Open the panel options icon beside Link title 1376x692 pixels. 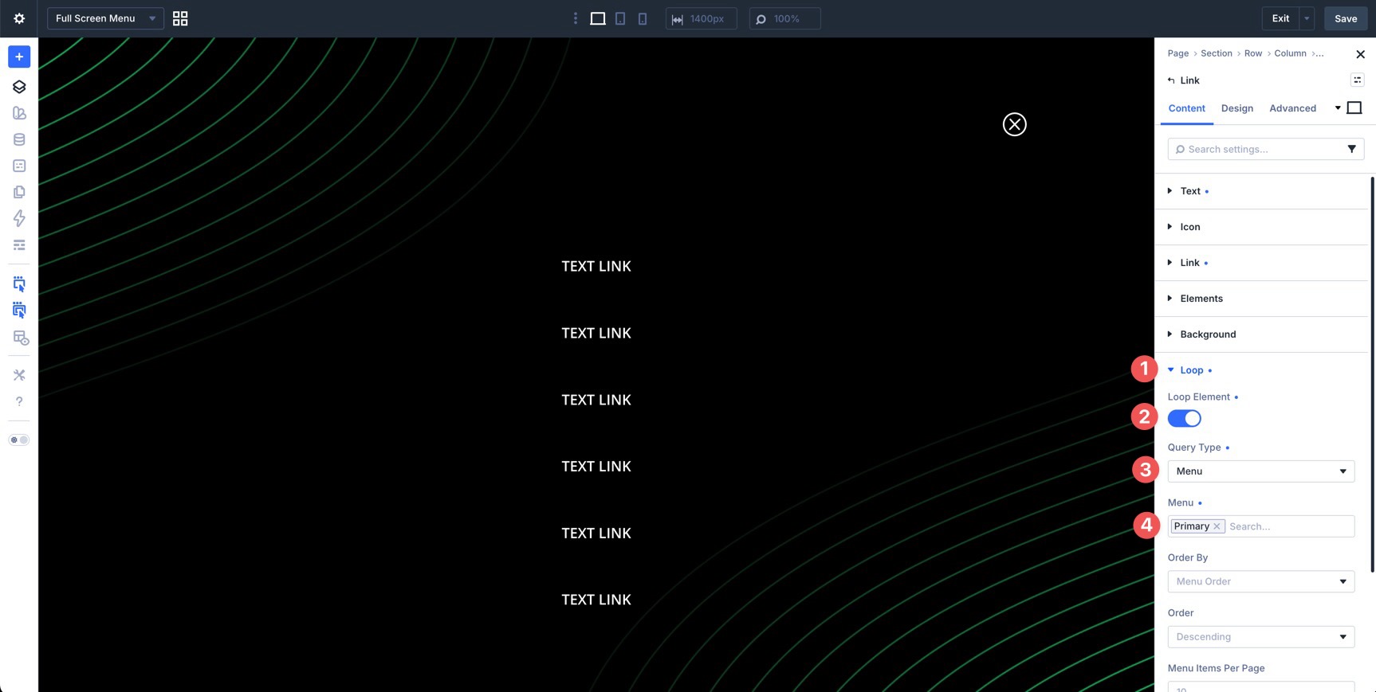point(1357,80)
